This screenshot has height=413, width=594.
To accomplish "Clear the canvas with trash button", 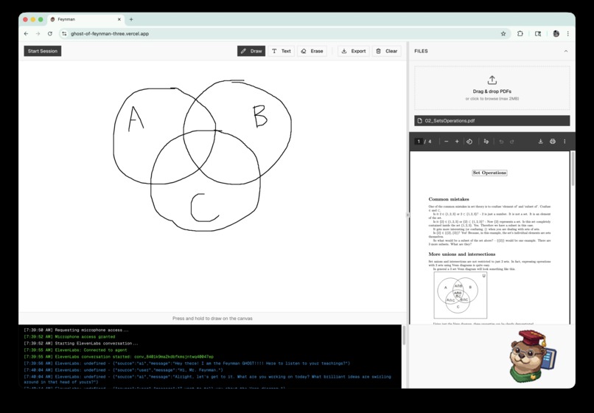I will point(386,51).
